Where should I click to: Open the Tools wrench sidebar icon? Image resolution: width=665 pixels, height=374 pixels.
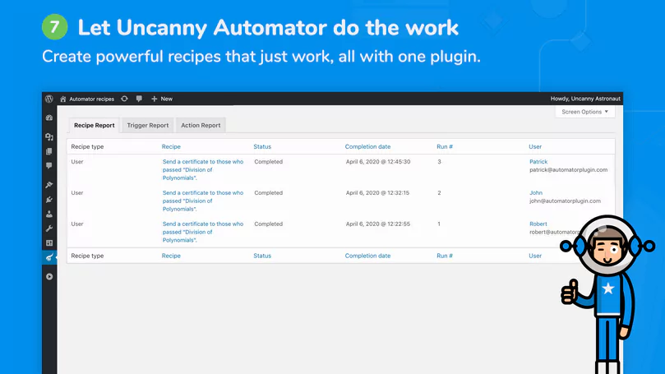click(x=49, y=229)
